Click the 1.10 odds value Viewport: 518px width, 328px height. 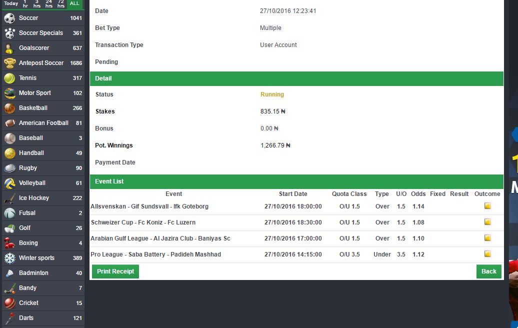418,238
